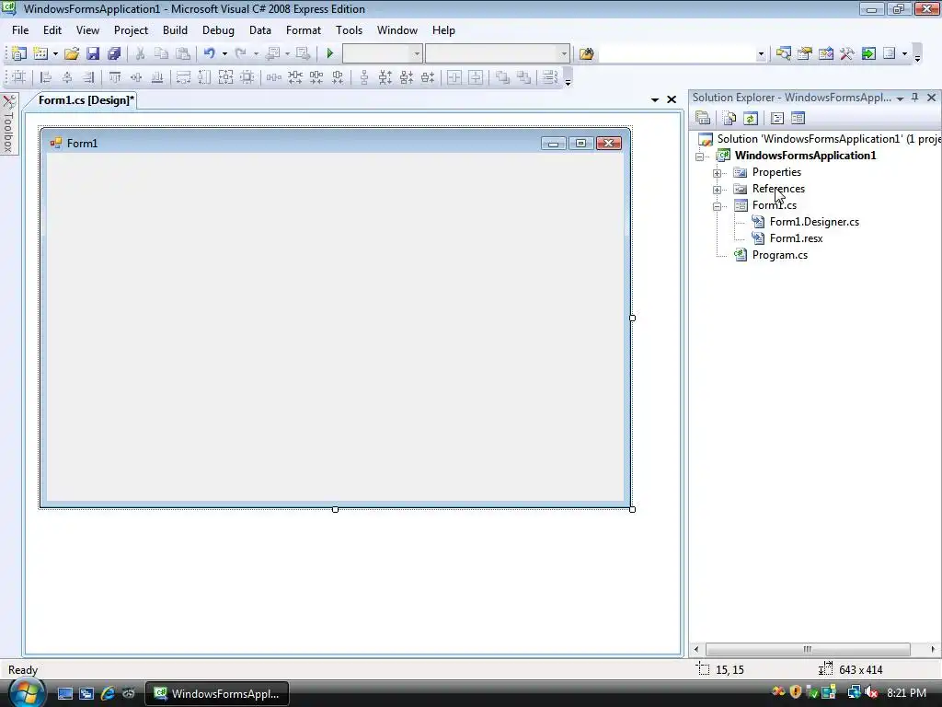Start debugging with the green play icon
Screen dimensions: 942x707
(330, 53)
